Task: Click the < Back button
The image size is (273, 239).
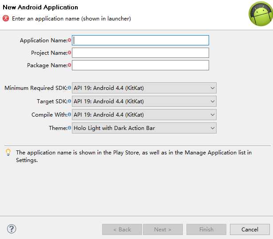Action: click(x=122, y=229)
